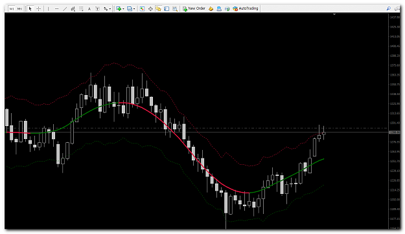Click the globe signals icon
The image size is (405, 234).
coord(227,9)
